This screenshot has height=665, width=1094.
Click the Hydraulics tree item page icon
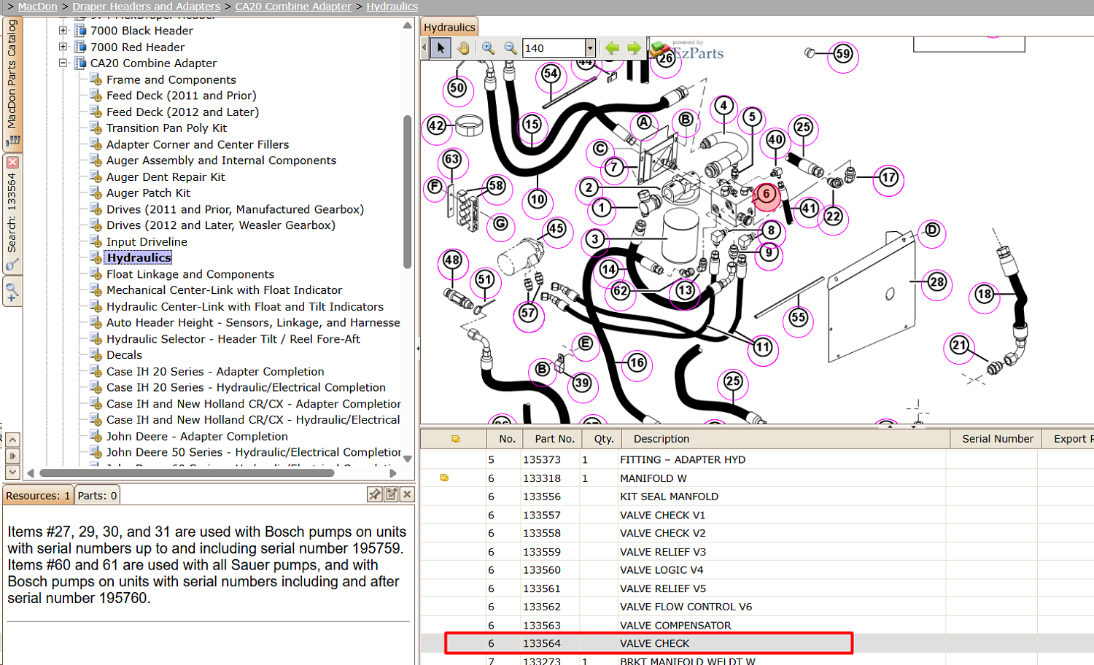pos(96,257)
